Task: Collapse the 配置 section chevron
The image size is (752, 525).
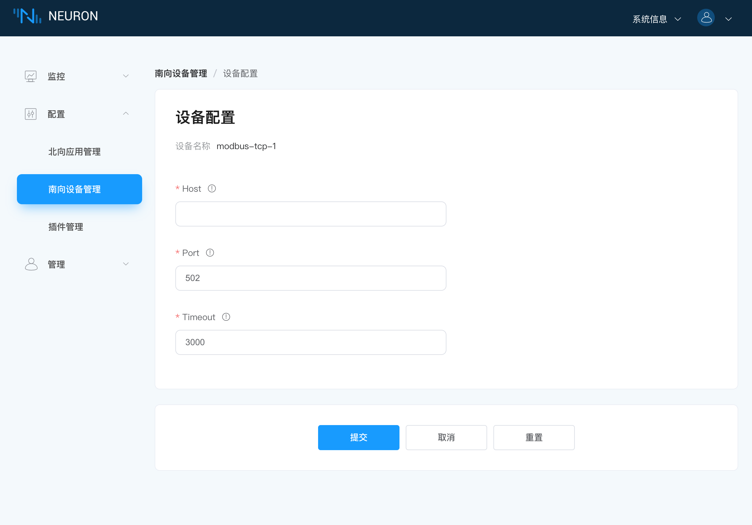Action: click(126, 113)
